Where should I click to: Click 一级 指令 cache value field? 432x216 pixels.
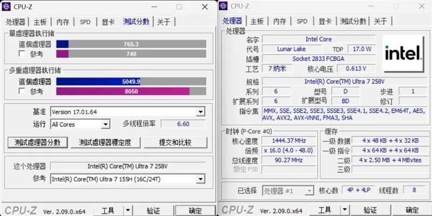click(390, 151)
